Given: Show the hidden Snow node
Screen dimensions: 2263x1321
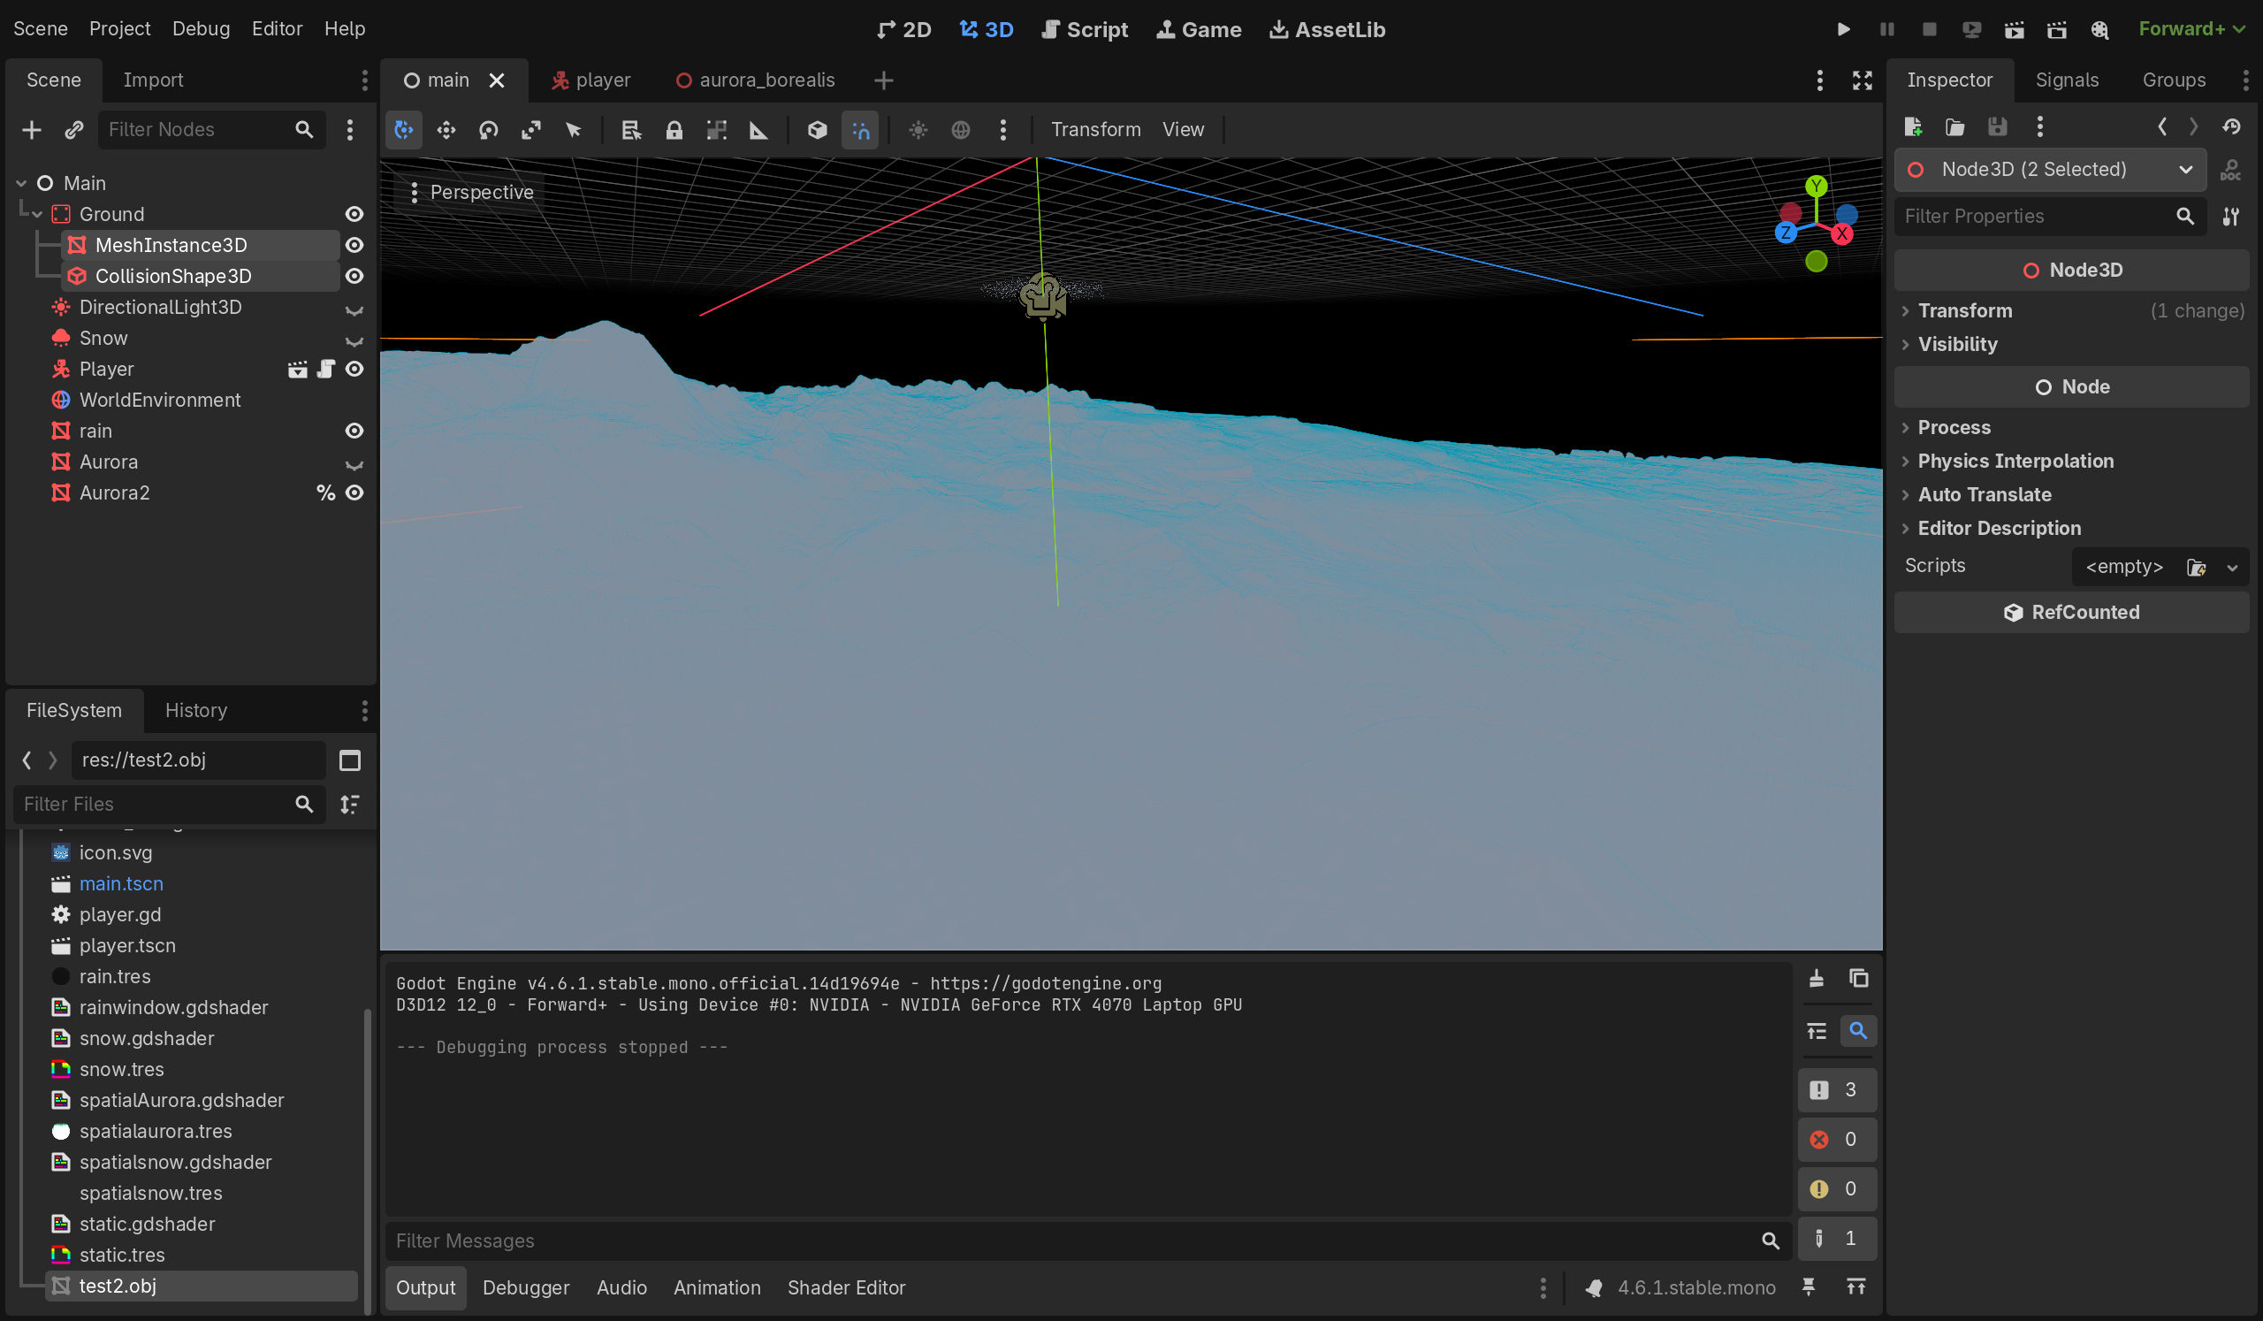Looking at the screenshot, I should click(x=354, y=340).
